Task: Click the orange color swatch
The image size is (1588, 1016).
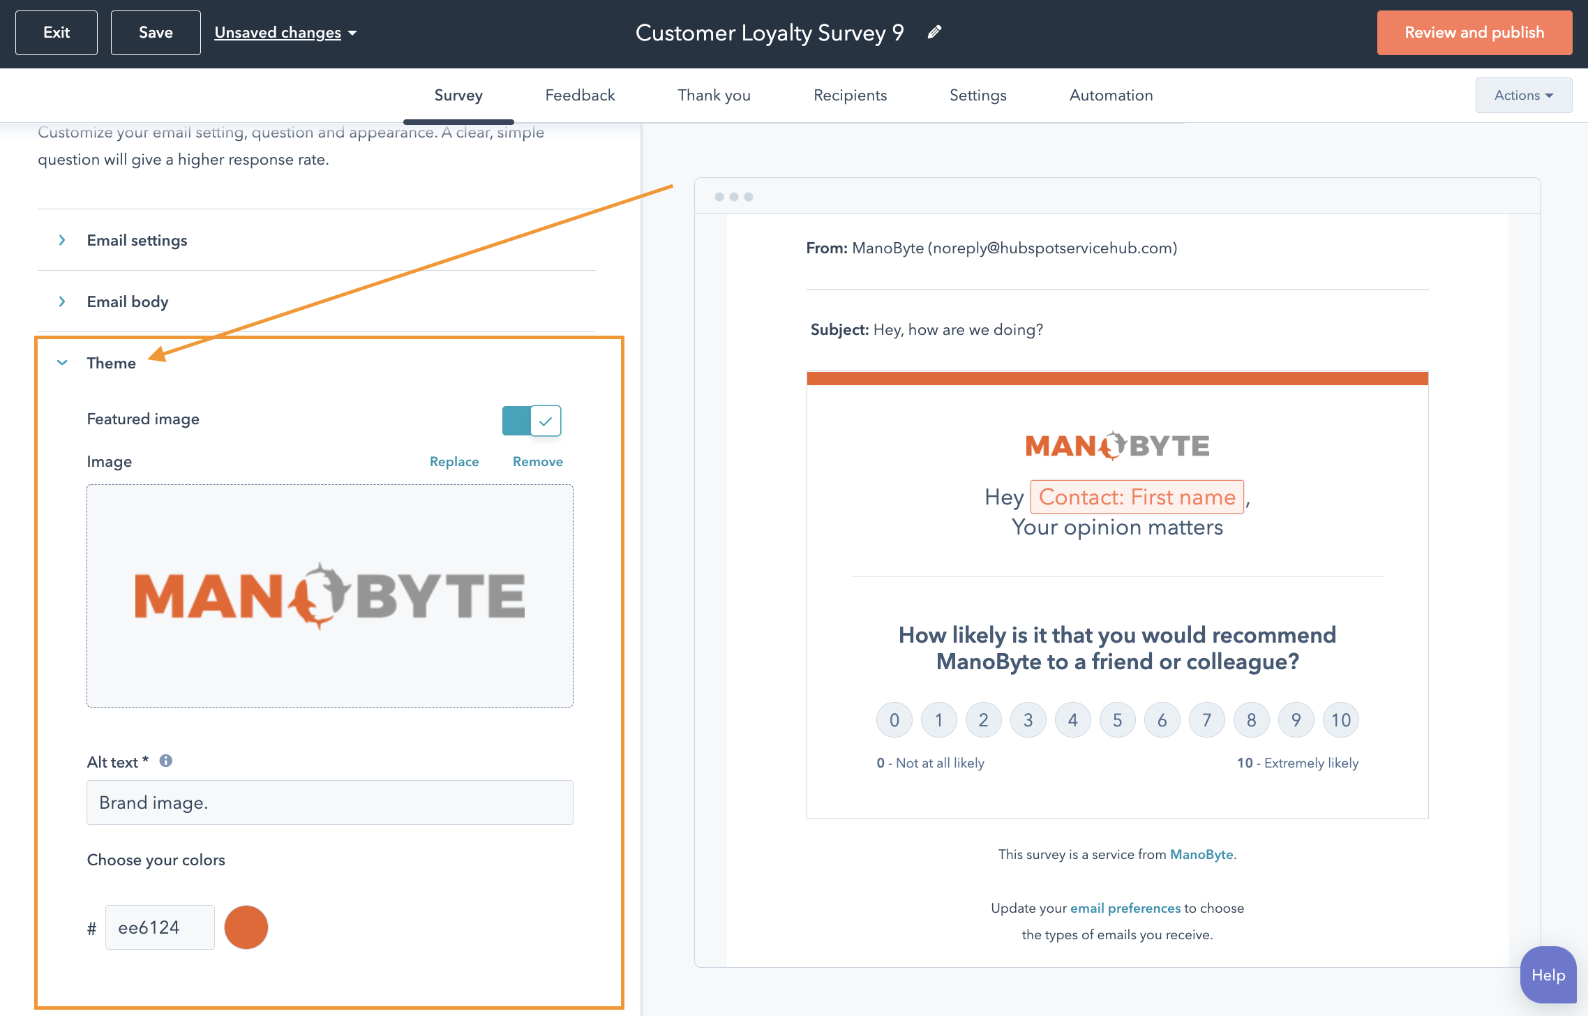Action: (x=246, y=927)
